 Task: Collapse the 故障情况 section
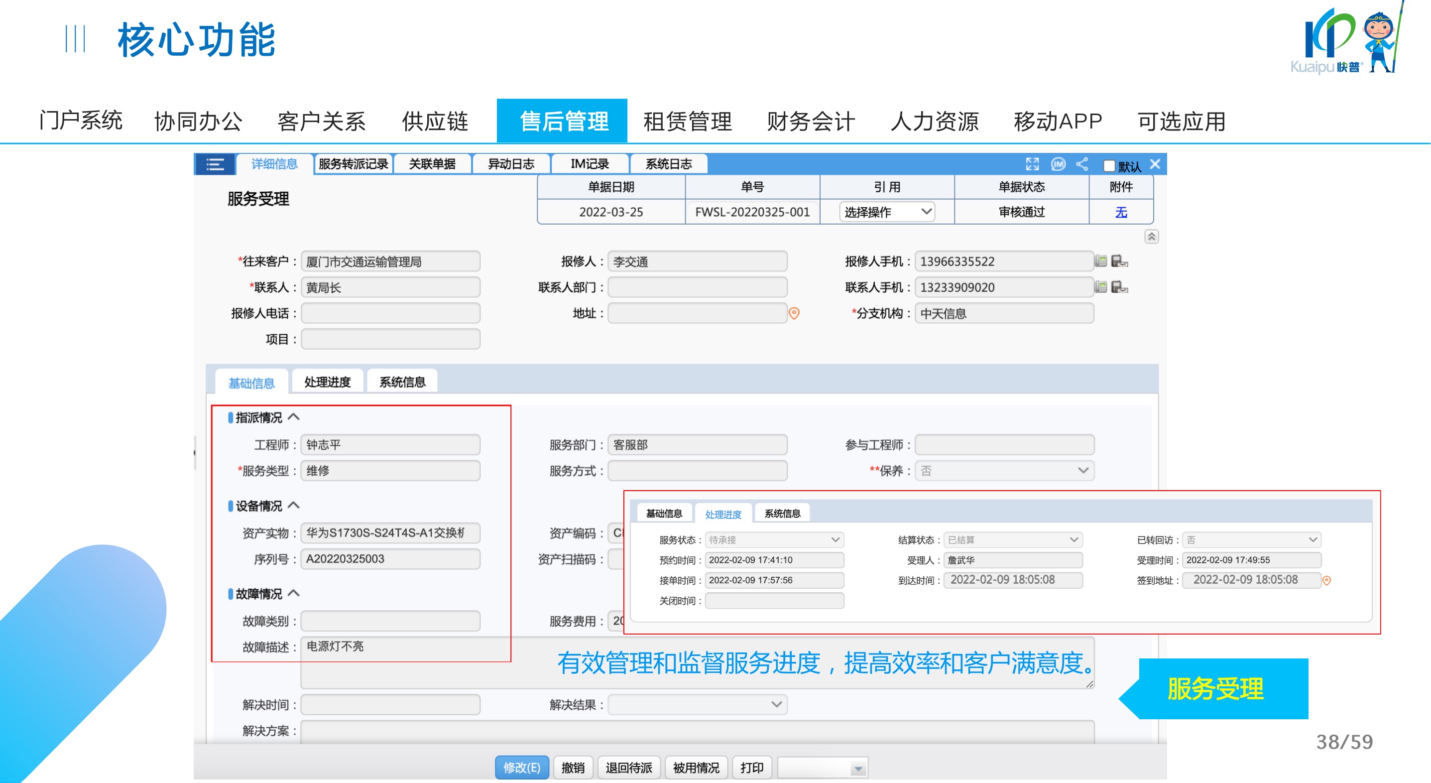click(x=294, y=594)
